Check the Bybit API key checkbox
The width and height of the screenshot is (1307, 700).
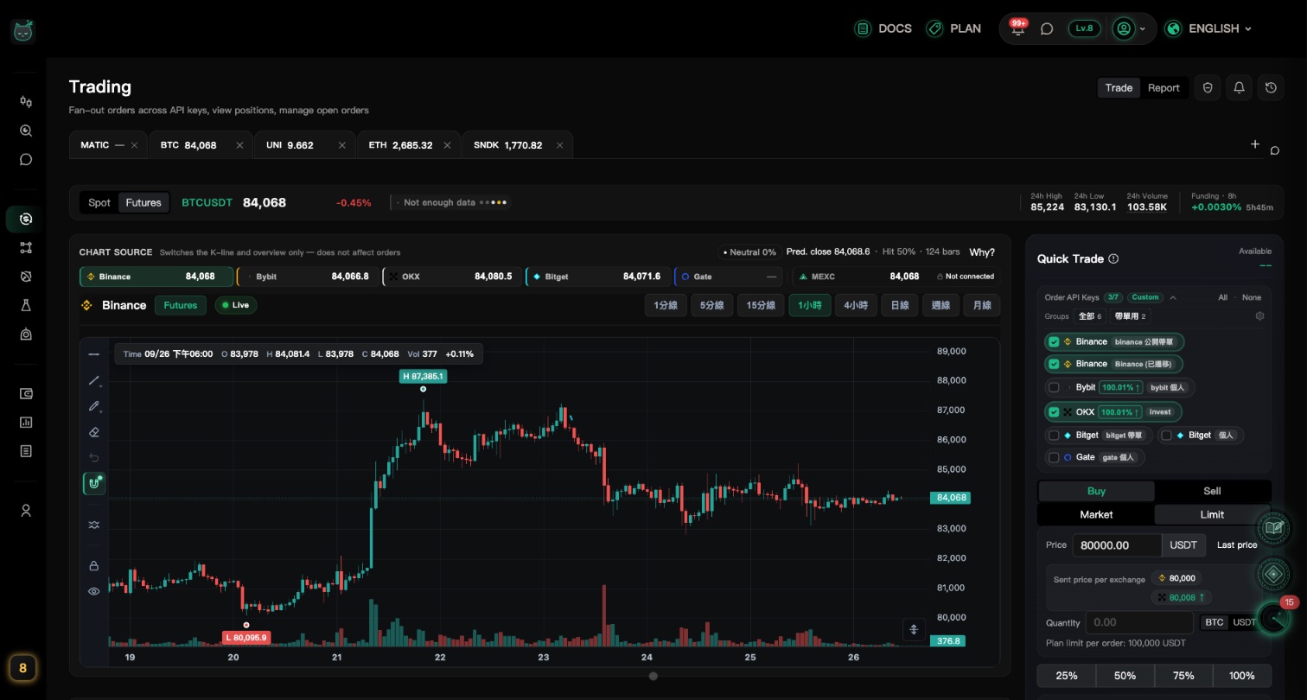pyautogui.click(x=1054, y=388)
